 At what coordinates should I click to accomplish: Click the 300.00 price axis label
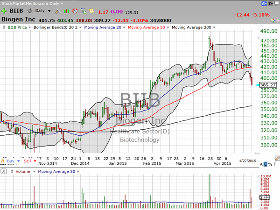pos(269,145)
